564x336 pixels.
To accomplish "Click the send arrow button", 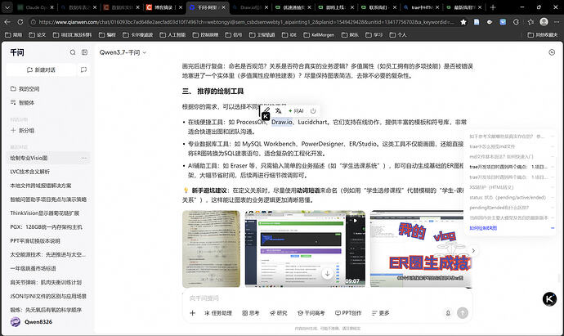I will [463, 313].
